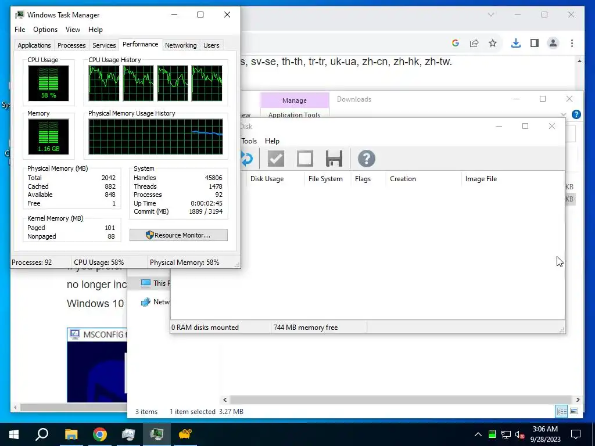
Task: Switch to the Users tab
Action: point(212,45)
